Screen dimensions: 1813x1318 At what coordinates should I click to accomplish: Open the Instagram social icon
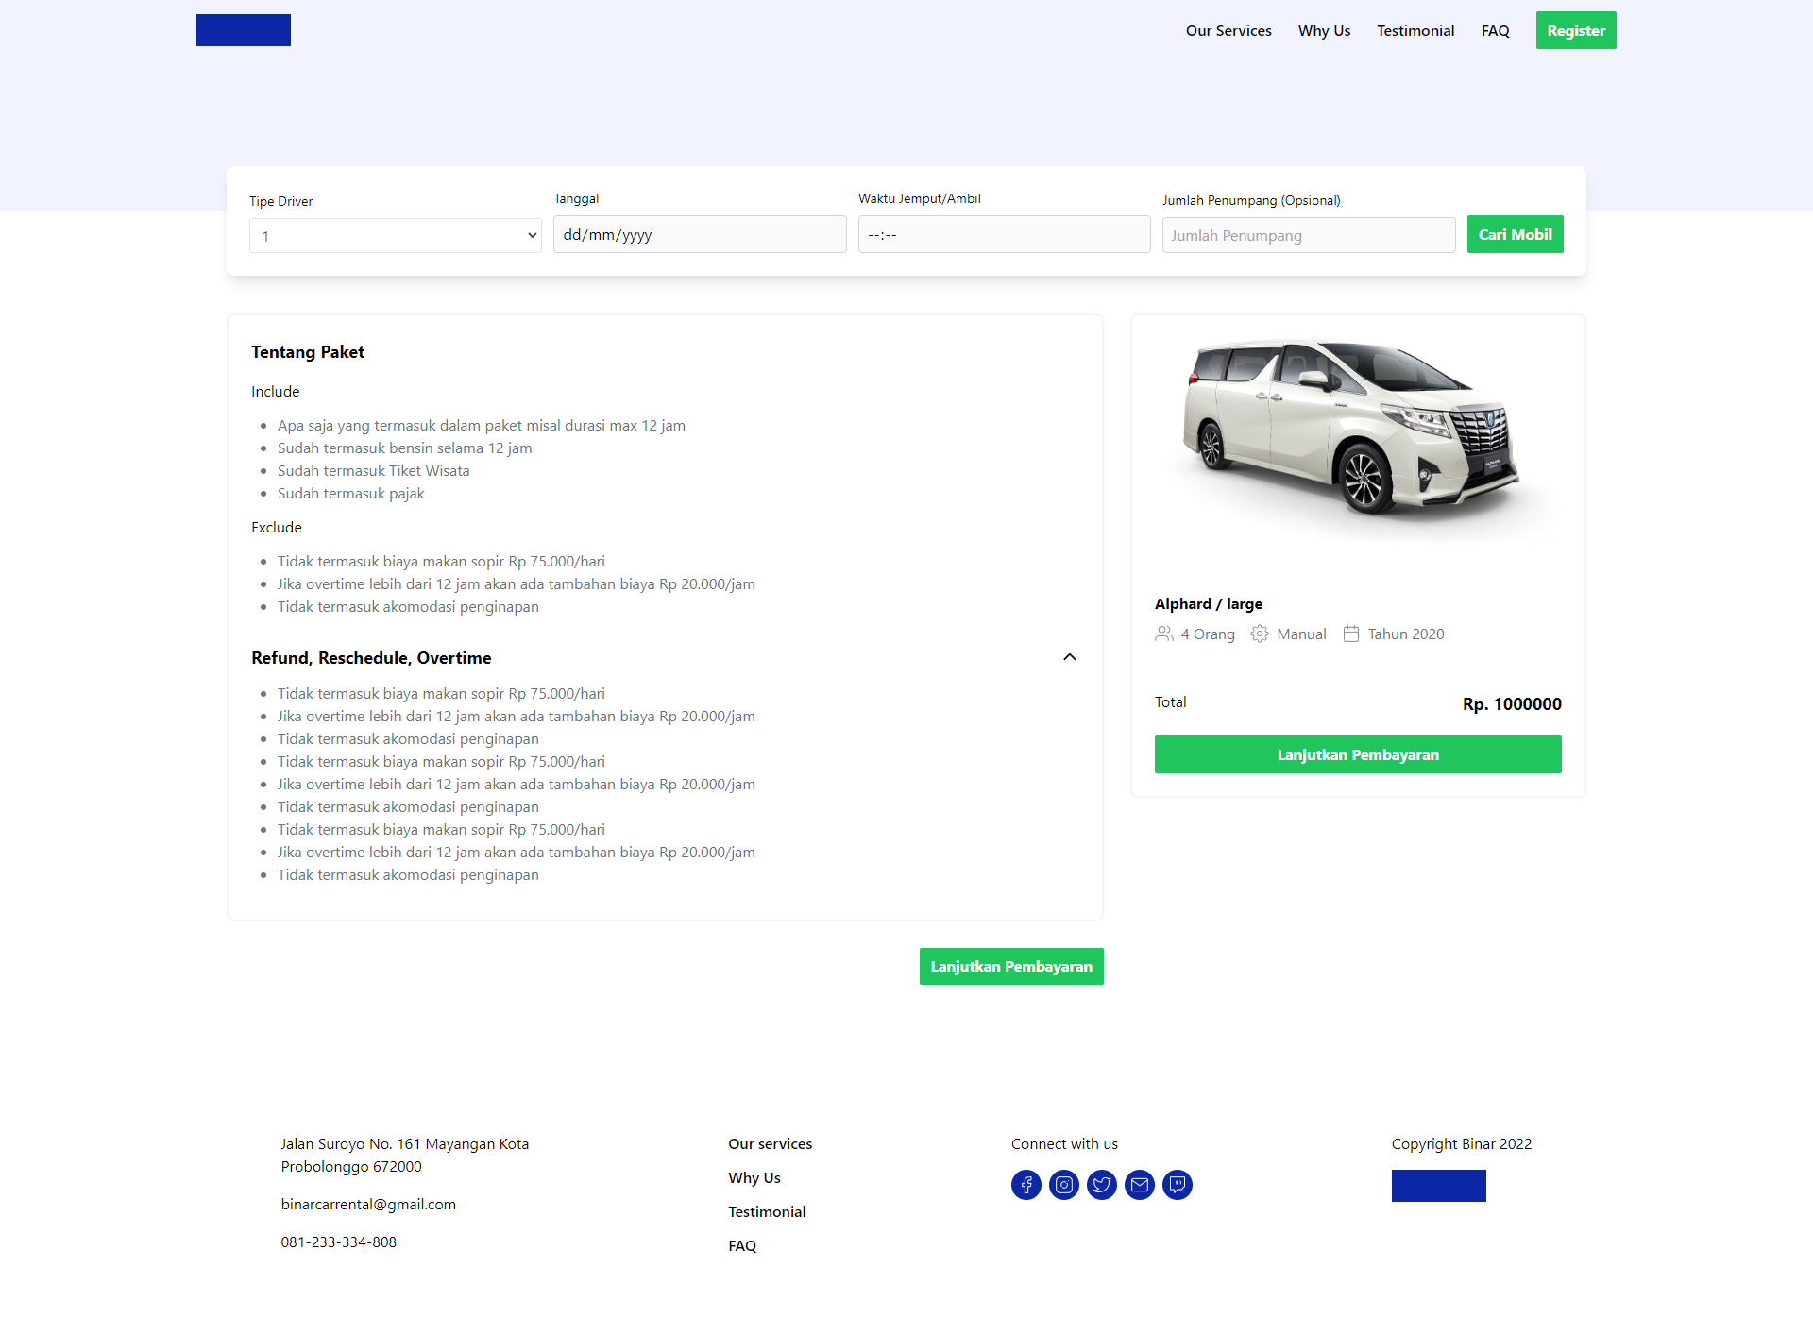(x=1063, y=1184)
